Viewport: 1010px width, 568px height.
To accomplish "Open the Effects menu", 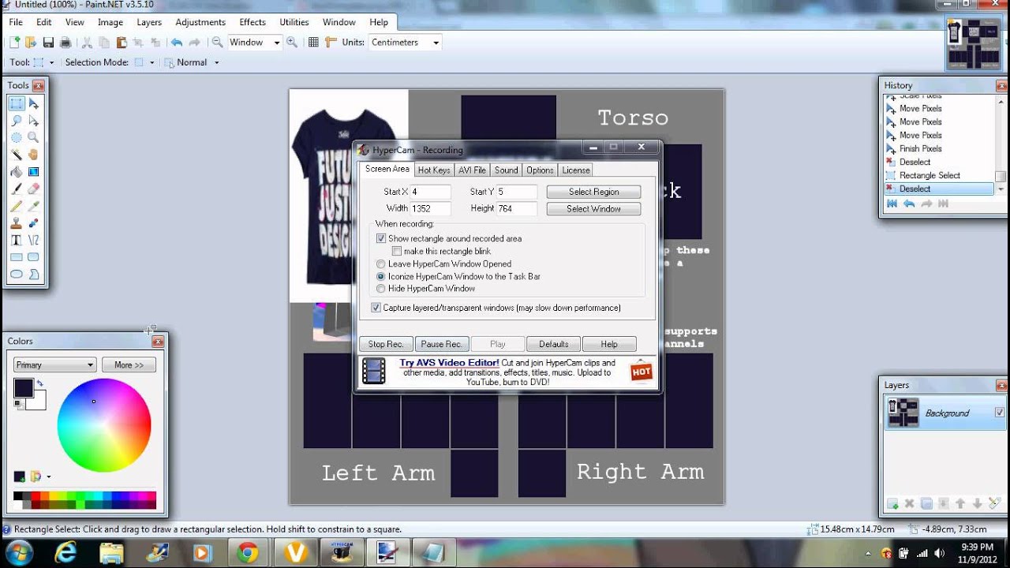I will point(252,22).
